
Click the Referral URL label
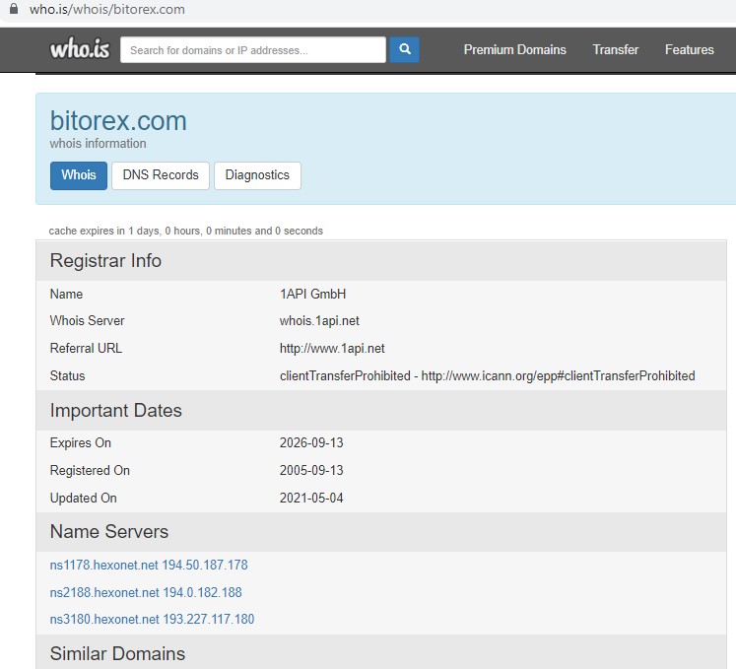point(86,349)
